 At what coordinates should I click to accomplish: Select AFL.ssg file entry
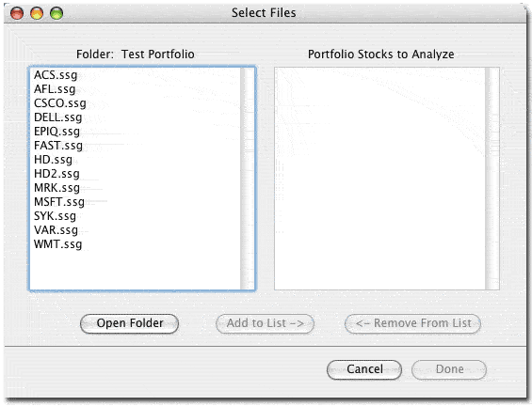click(x=55, y=89)
